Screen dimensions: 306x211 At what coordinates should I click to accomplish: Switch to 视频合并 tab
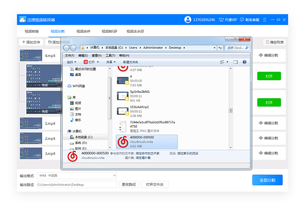click(83, 31)
